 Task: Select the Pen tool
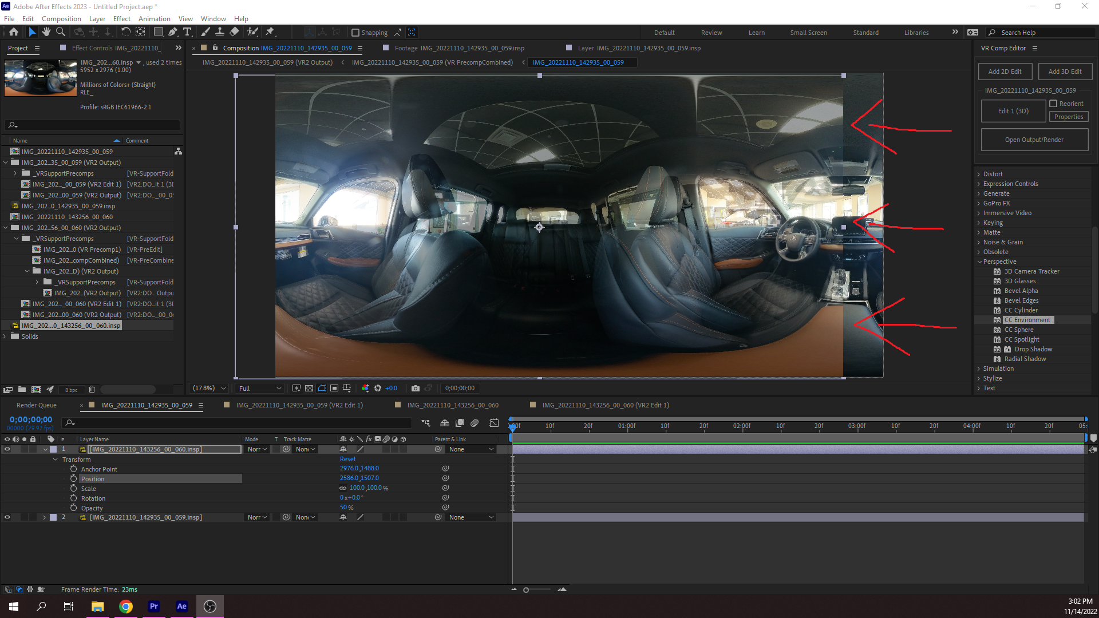click(173, 32)
